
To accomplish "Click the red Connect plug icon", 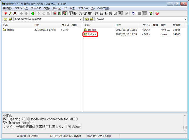I will click(x=6, y=13).
